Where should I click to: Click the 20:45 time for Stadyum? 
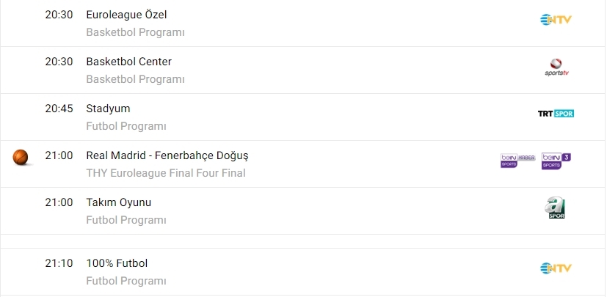(59, 109)
